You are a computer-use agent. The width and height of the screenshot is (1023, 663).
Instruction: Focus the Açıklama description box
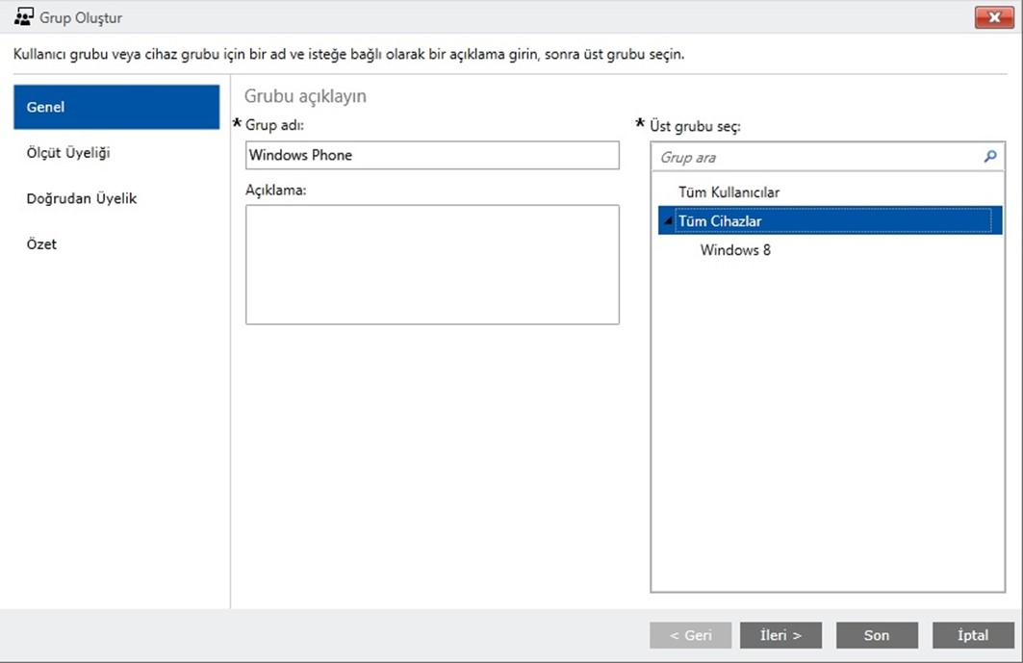(x=432, y=265)
